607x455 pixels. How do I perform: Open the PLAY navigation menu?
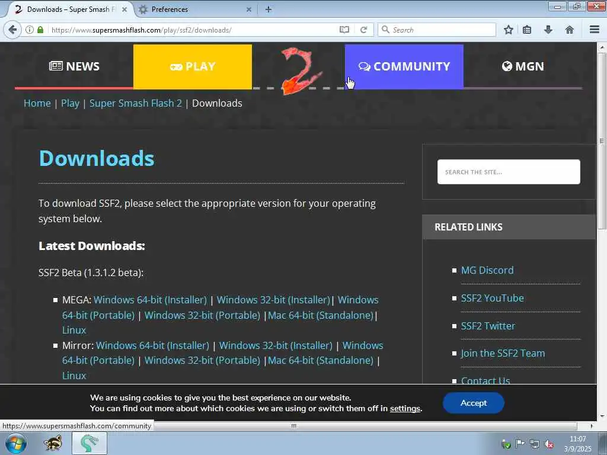[x=193, y=66]
